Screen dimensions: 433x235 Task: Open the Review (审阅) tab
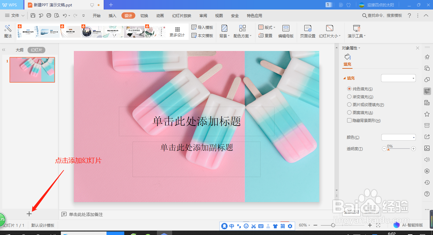pyautogui.click(x=203, y=16)
